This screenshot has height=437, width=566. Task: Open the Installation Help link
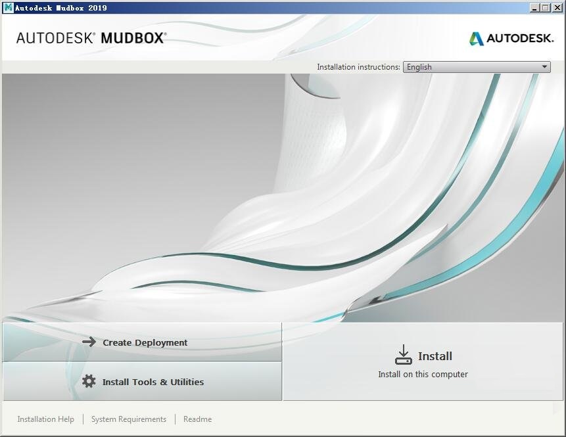(46, 419)
